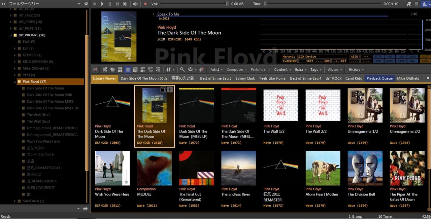
Task: Click the highlighted album cover view icon
Action: coord(128,70)
